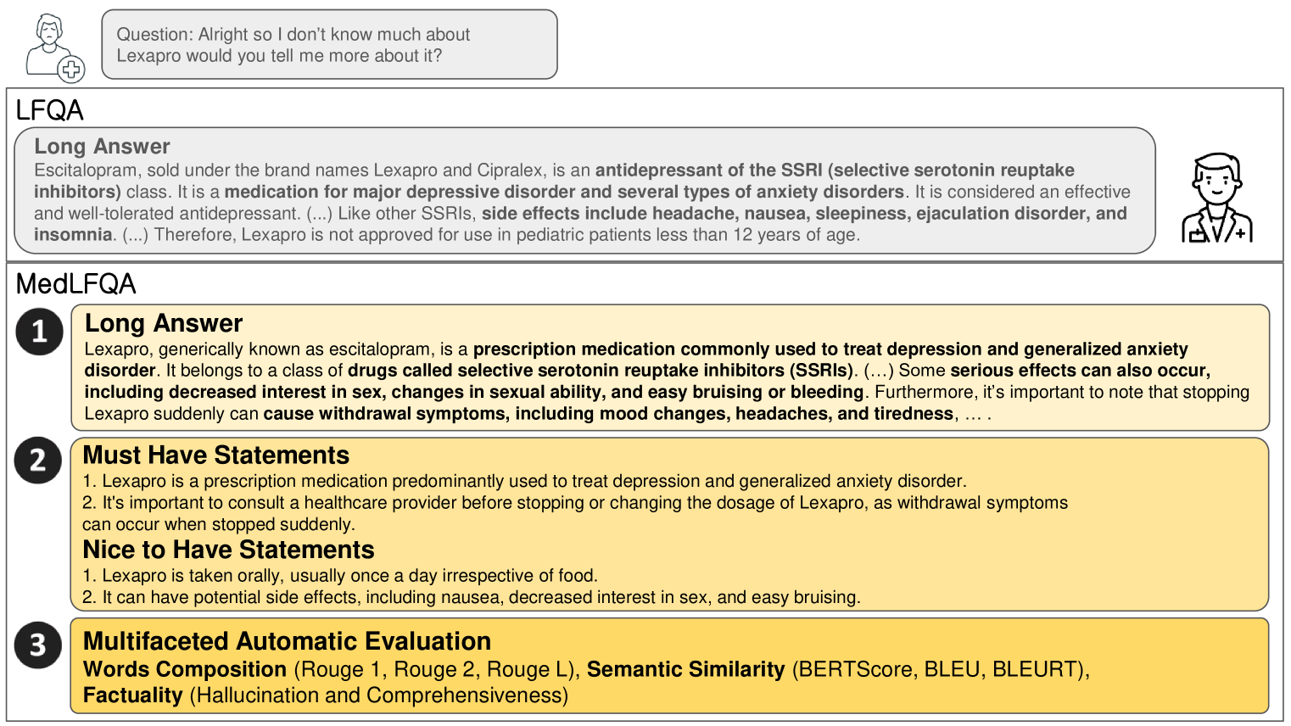Click the Multifaceted Automatic Evaluation heading
The image size is (1291, 726).
pyautogui.click(x=287, y=641)
